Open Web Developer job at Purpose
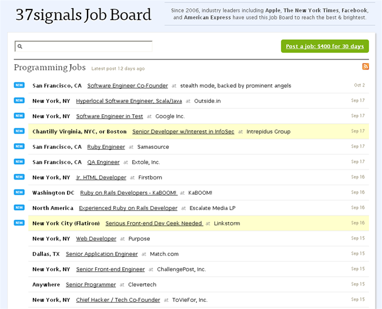The width and height of the screenshot is (382, 309). click(96, 239)
